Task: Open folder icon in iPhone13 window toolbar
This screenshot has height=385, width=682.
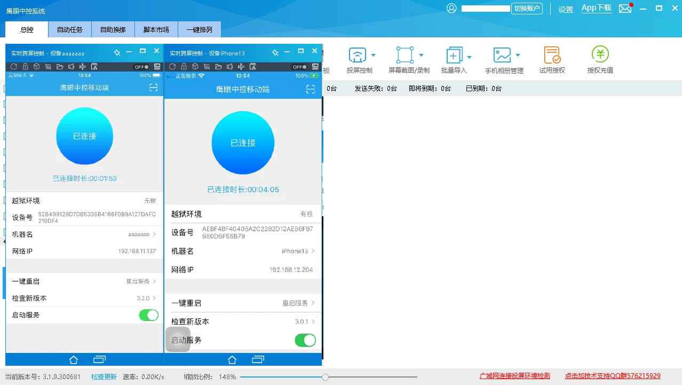Action: 218,67
